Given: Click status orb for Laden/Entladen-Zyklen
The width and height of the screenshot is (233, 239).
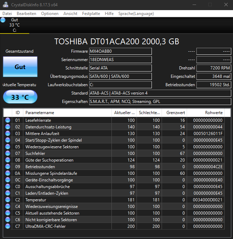Looking at the screenshot, I should tap(8, 193).
